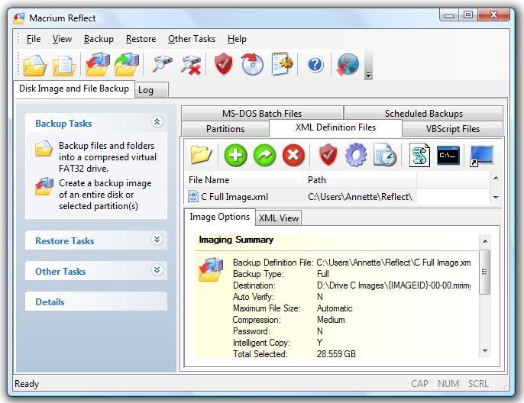This screenshot has width=524, height=403.
Task: Click the green arrow execute XML icon
Action: point(264,155)
